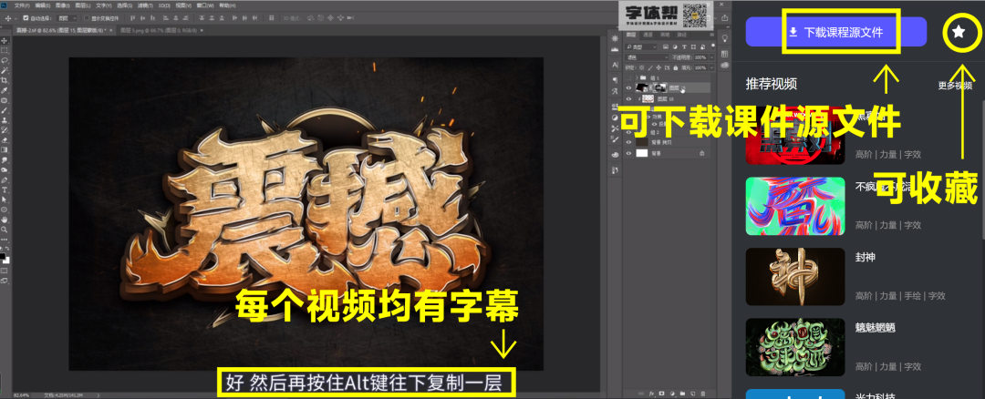Toggle visibility of masked layer 15
The image size is (985, 399).
(628, 87)
